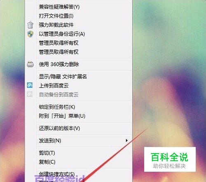Select 还原以前的版本(V)
The image size is (206, 182).
click(x=59, y=128)
